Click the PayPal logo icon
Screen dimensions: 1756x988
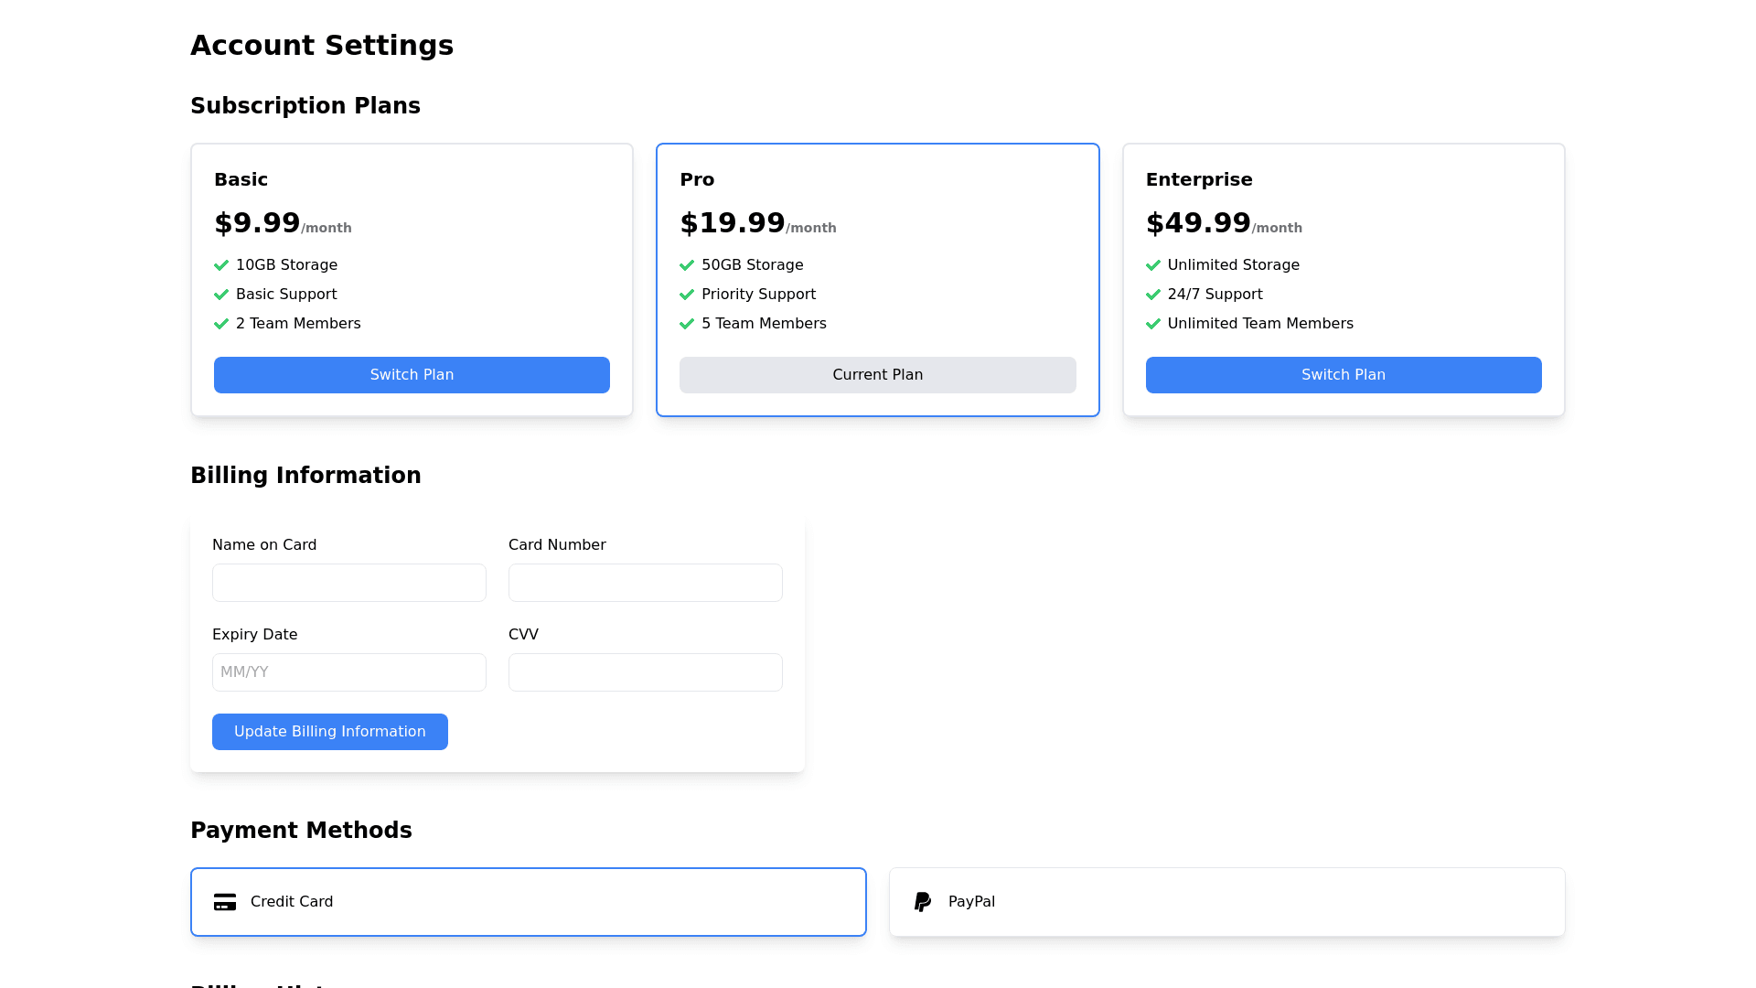pos(923,902)
